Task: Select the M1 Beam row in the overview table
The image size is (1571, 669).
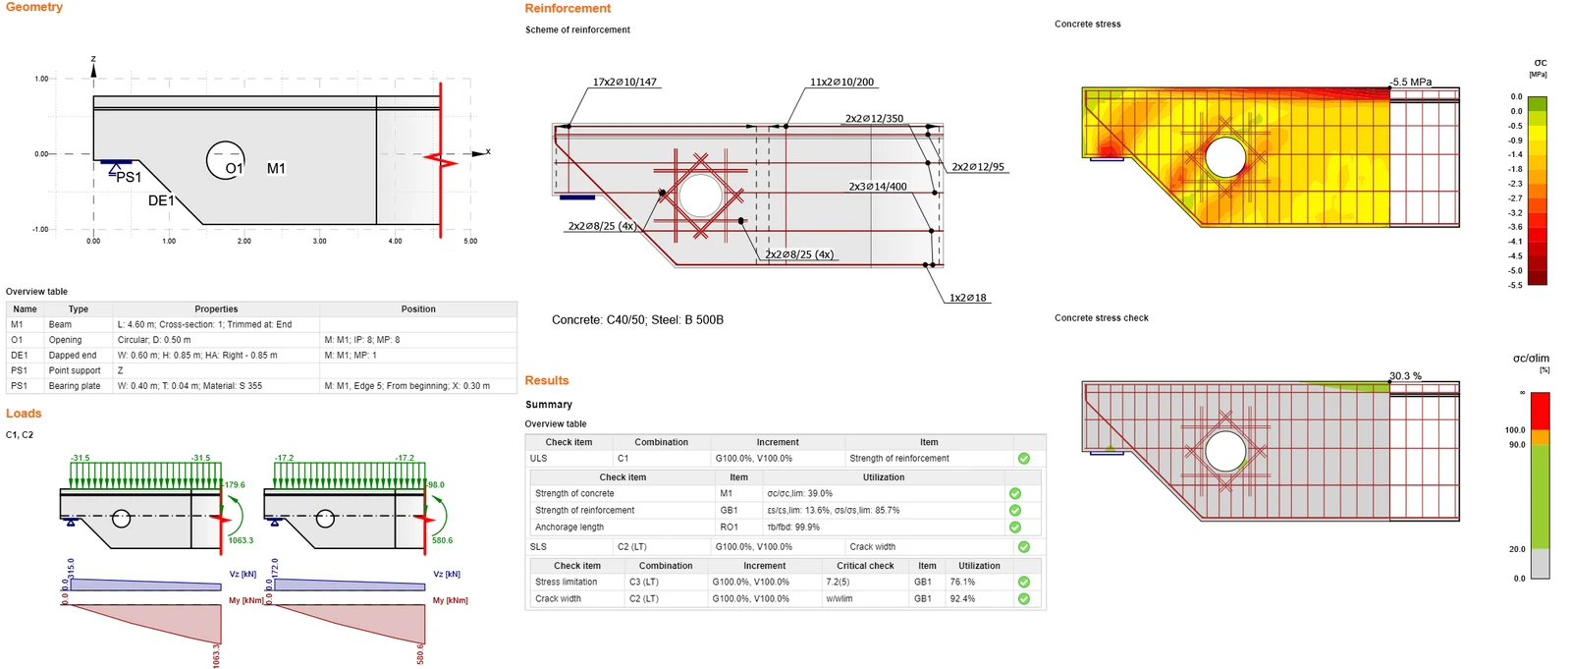Action: coord(261,324)
